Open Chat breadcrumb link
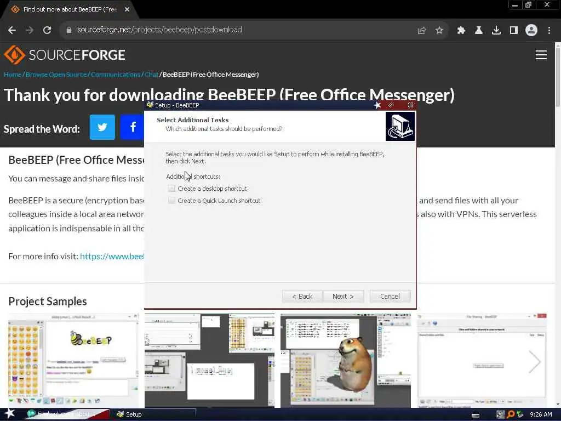The width and height of the screenshot is (561, 421). pyautogui.click(x=151, y=75)
